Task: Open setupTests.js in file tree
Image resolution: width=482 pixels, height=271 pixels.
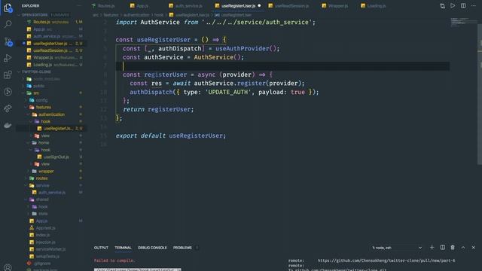Action: point(47,256)
